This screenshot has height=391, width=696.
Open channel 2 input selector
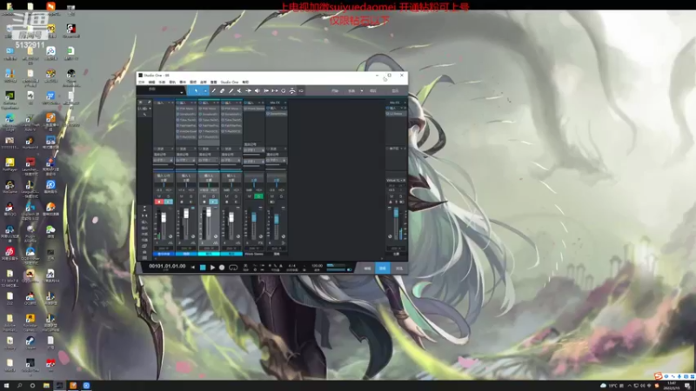click(186, 176)
